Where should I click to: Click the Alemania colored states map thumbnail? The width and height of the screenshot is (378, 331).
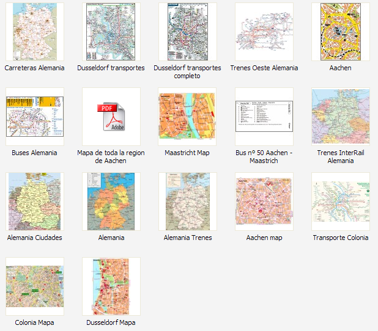coord(111,201)
